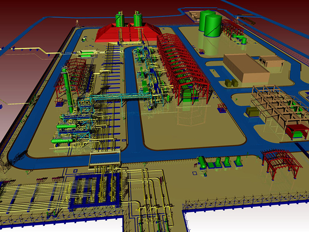Click the left green vessel behind red building
309x232 pixels.
pyautogui.click(x=120, y=19)
